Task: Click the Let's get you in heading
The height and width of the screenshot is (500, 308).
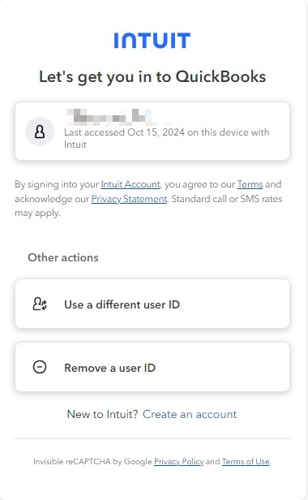Action: [152, 77]
